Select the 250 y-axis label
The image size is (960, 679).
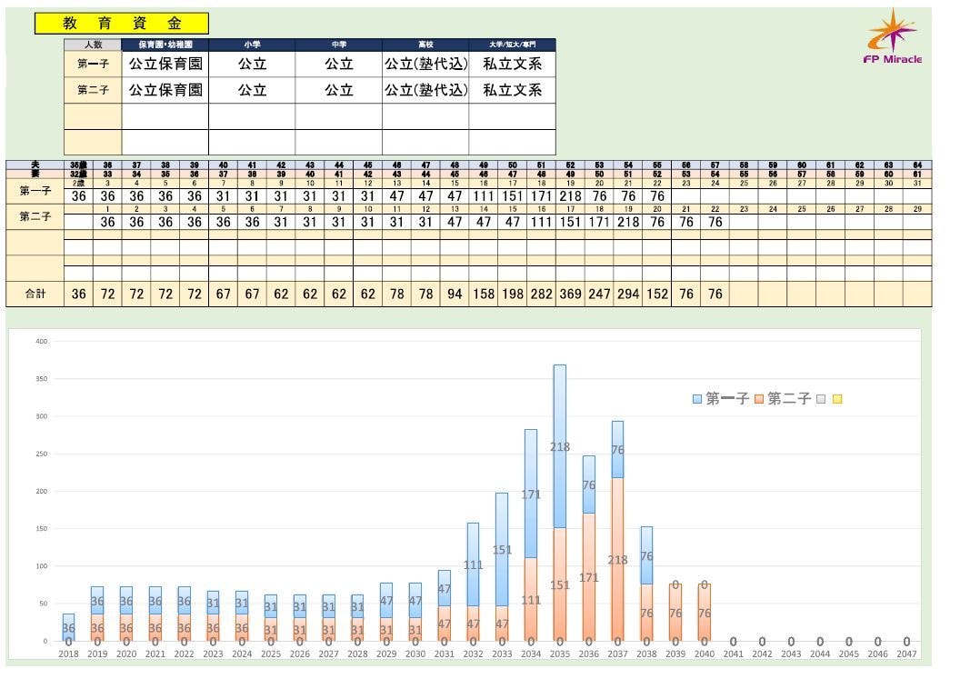(41, 454)
